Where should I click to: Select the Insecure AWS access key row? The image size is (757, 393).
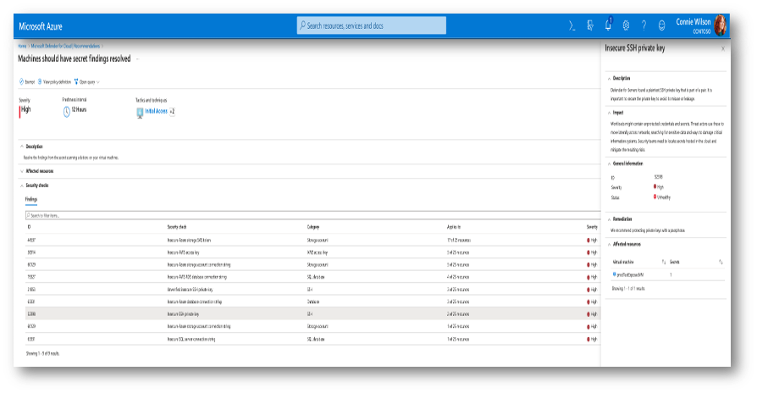pyautogui.click(x=312, y=252)
